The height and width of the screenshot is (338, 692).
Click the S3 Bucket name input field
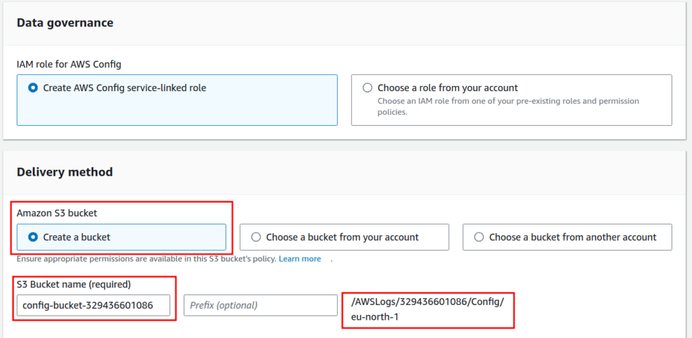(x=93, y=306)
